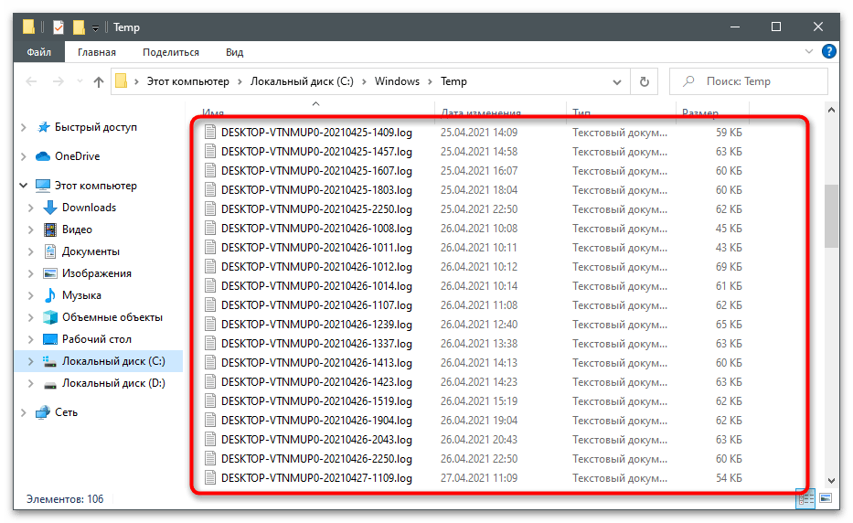Go up one folder level with the Up arrow
This screenshot has width=853, height=523.
[99, 81]
